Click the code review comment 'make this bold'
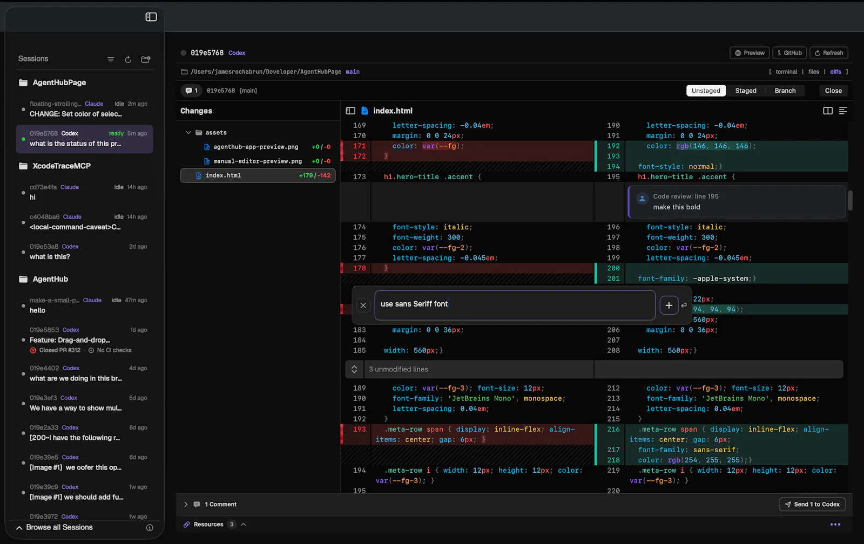The width and height of the screenshot is (864, 544). pos(737,202)
